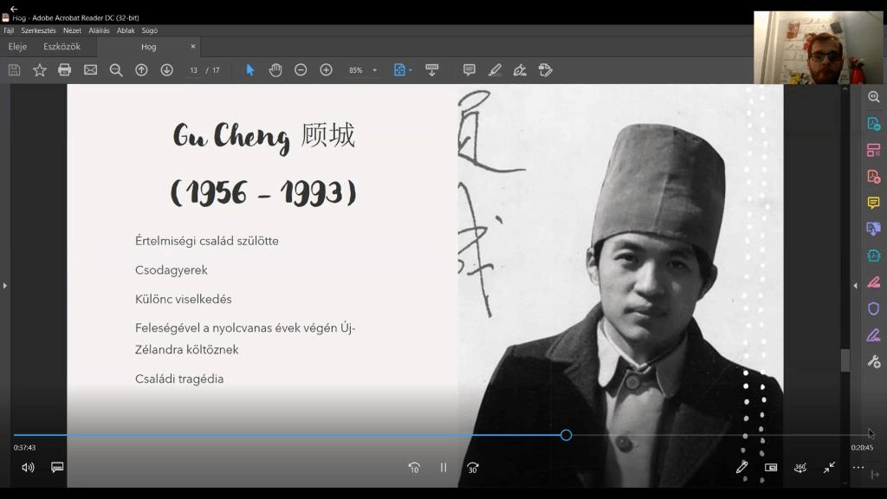Click the document vertical scrollbar thumb
Viewport: 887px width, 499px height.
coord(845,360)
